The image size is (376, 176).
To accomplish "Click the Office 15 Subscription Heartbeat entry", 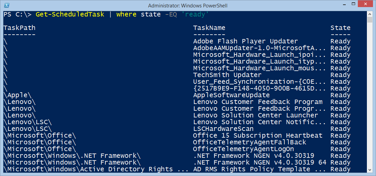I will [x=258, y=136].
